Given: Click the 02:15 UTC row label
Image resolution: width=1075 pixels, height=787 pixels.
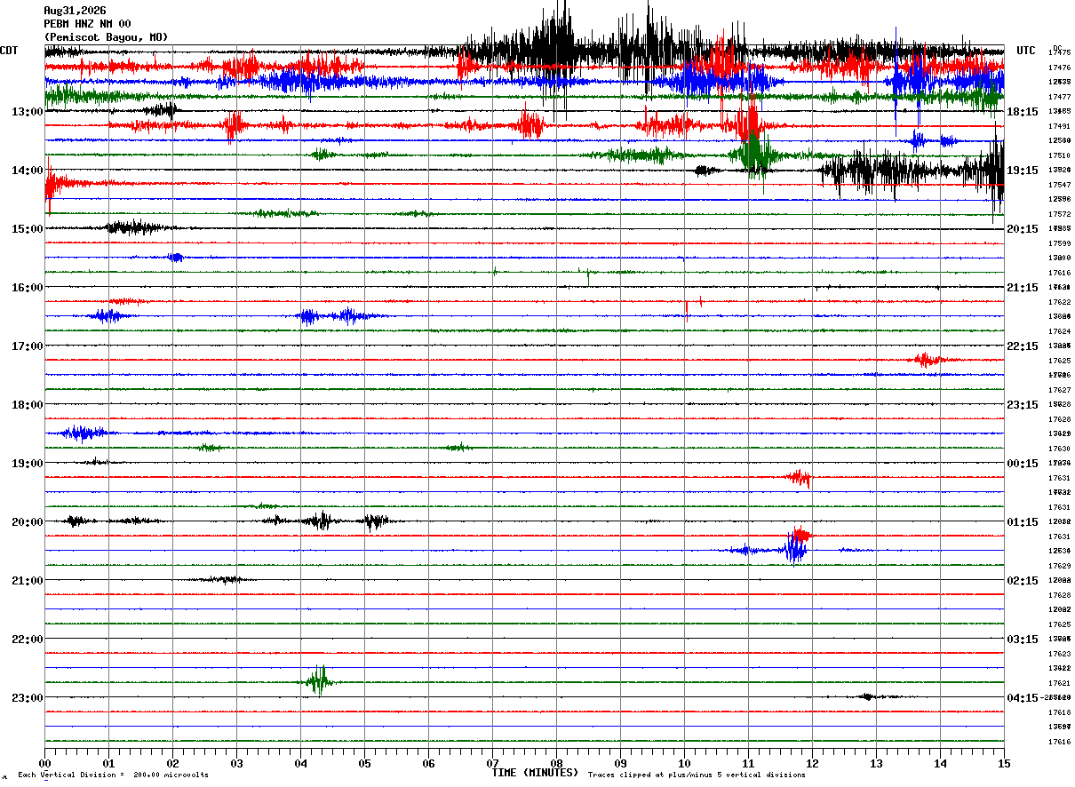Looking at the screenshot, I should [x=1023, y=581].
